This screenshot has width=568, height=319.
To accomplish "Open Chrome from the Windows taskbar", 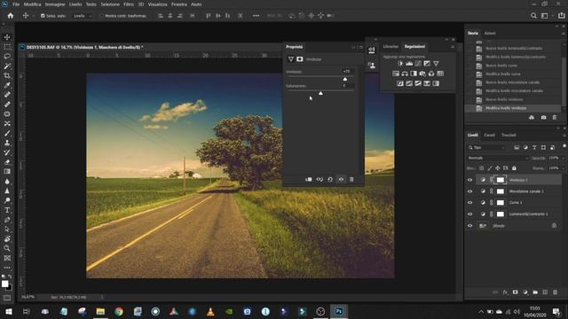I will point(119,311).
